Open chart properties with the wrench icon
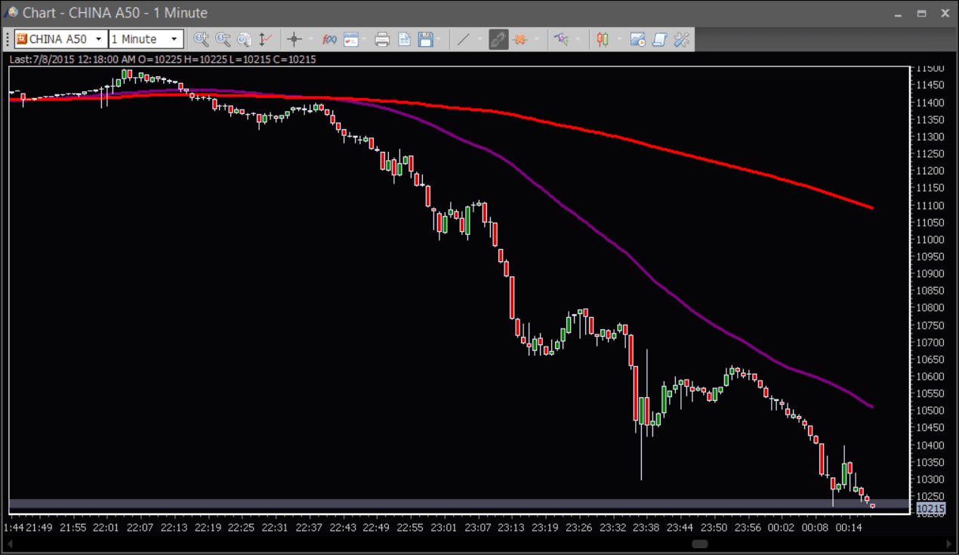 pos(681,39)
